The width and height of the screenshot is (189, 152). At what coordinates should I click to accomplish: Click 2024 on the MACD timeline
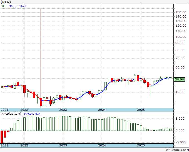(x=102, y=145)
